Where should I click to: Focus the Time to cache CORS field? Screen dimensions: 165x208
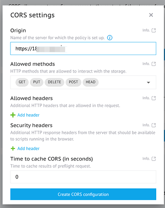pyautogui.click(x=83, y=177)
